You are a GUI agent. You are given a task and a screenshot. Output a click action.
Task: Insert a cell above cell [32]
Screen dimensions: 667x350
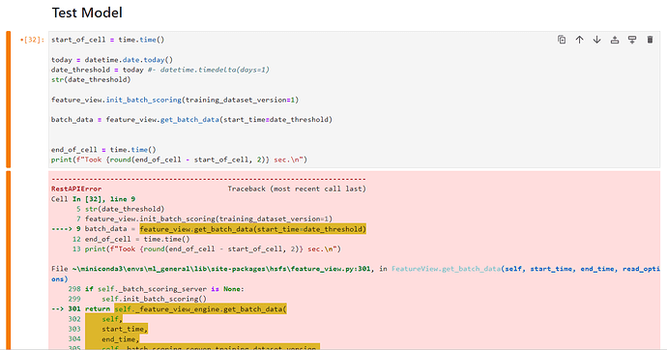tap(615, 40)
